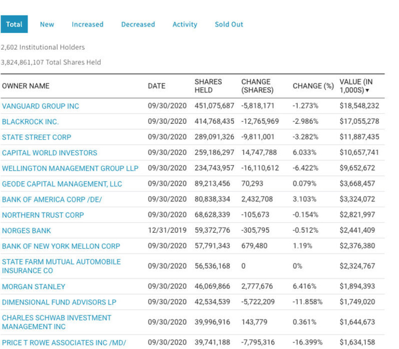Open Vanguard Group Inc link

tap(40, 106)
